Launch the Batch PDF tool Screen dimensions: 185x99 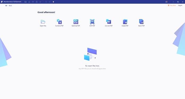click(141, 23)
